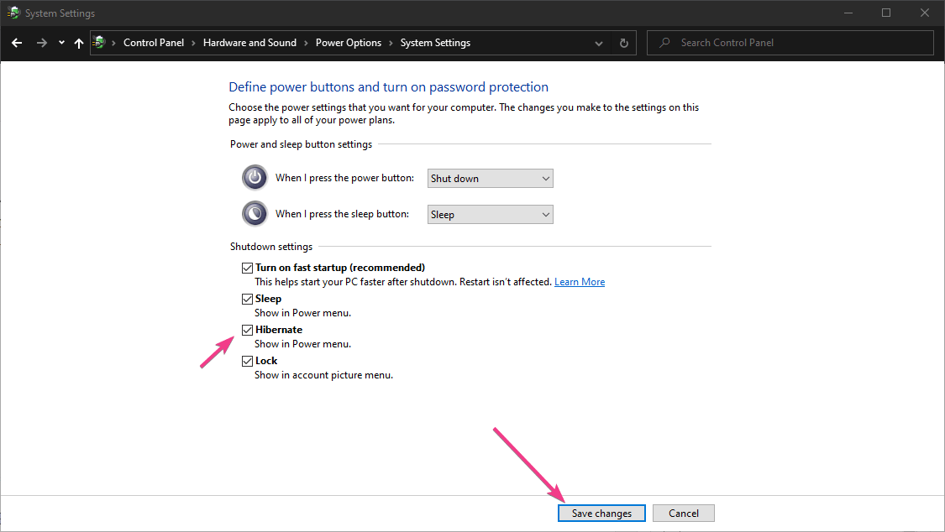Open address bar history dropdown

pyautogui.click(x=598, y=44)
